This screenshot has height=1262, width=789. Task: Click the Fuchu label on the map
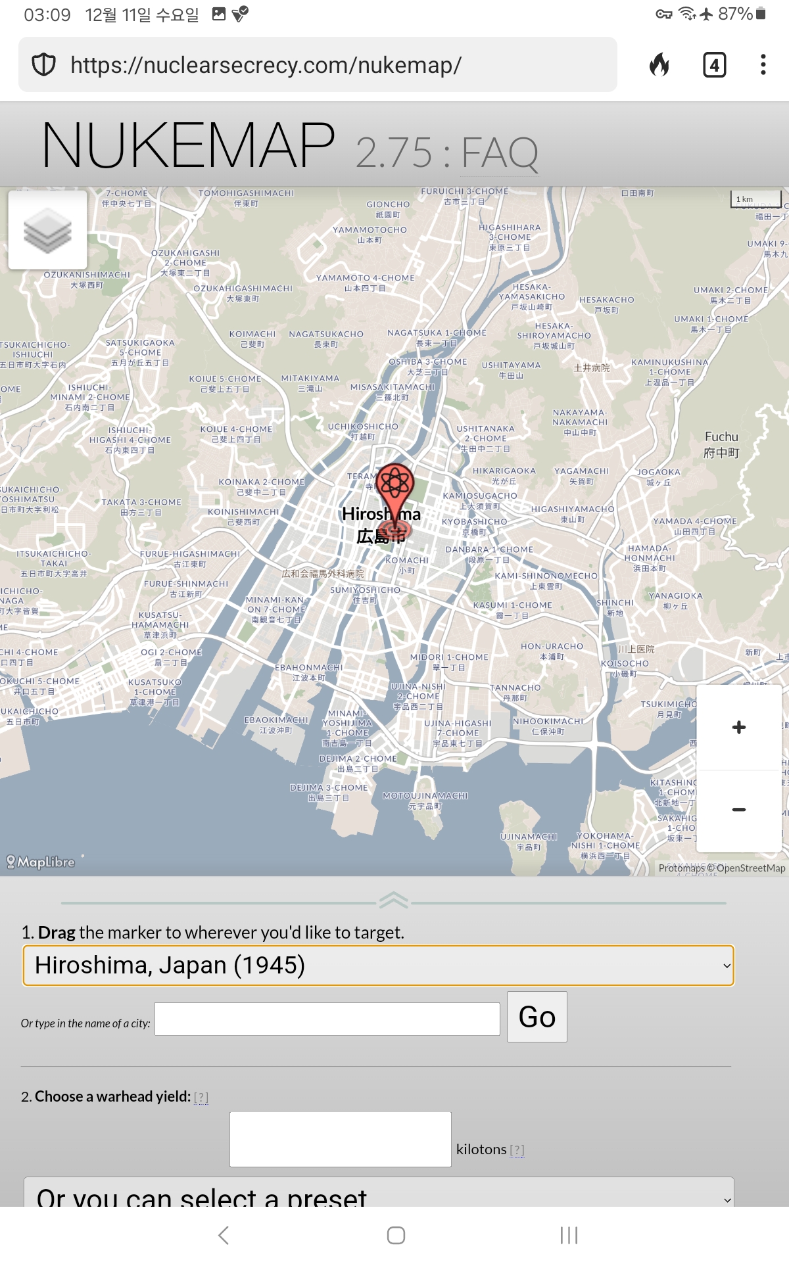[721, 445]
